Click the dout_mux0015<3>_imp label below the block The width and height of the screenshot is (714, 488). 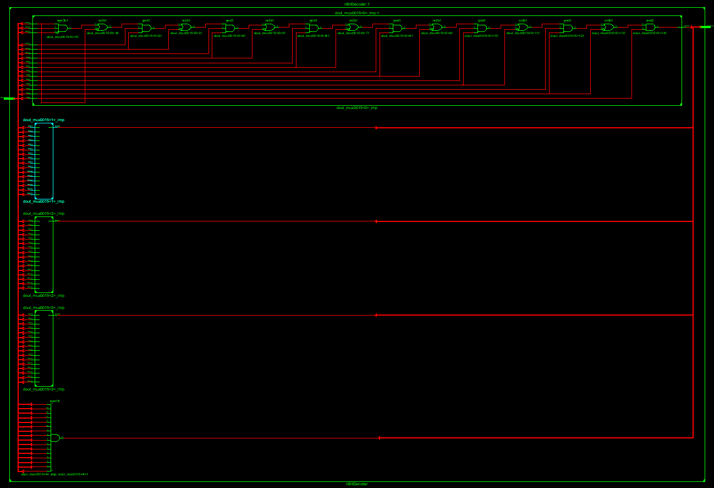43,389
